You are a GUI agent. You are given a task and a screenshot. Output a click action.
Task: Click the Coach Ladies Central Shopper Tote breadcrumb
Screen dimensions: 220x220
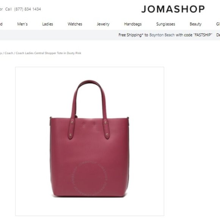(x=49, y=53)
